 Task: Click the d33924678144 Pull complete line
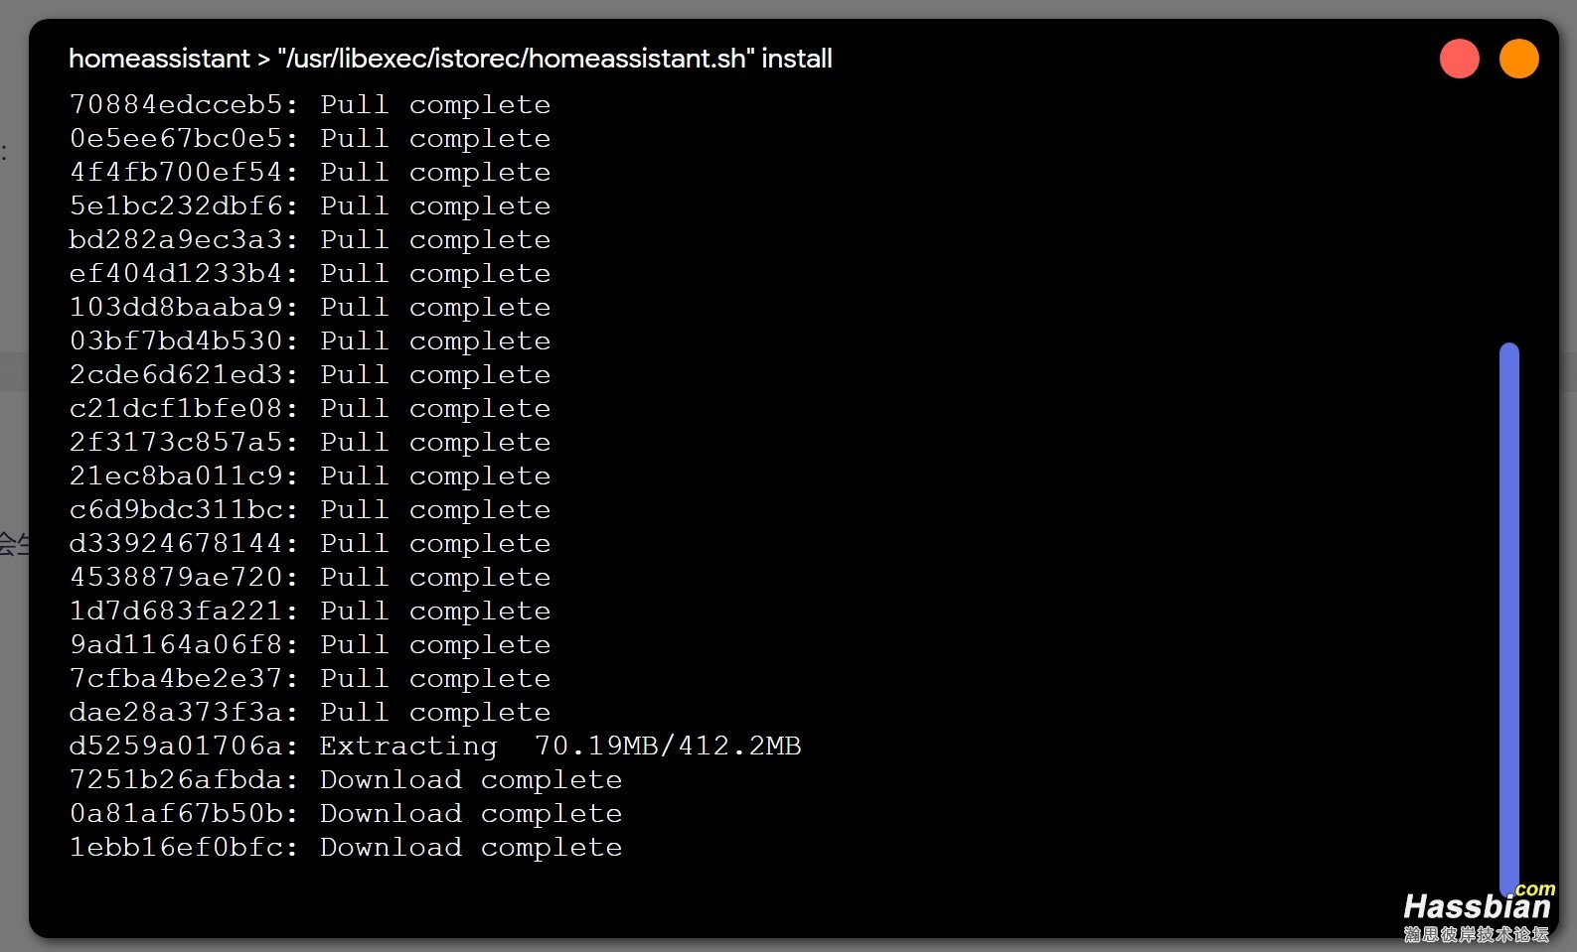tap(310, 543)
